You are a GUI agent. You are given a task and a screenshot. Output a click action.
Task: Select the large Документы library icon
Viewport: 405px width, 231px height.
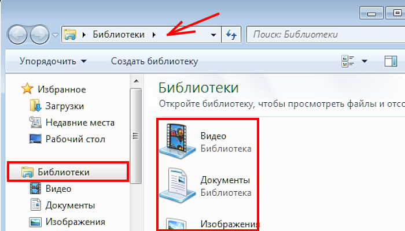tap(177, 185)
